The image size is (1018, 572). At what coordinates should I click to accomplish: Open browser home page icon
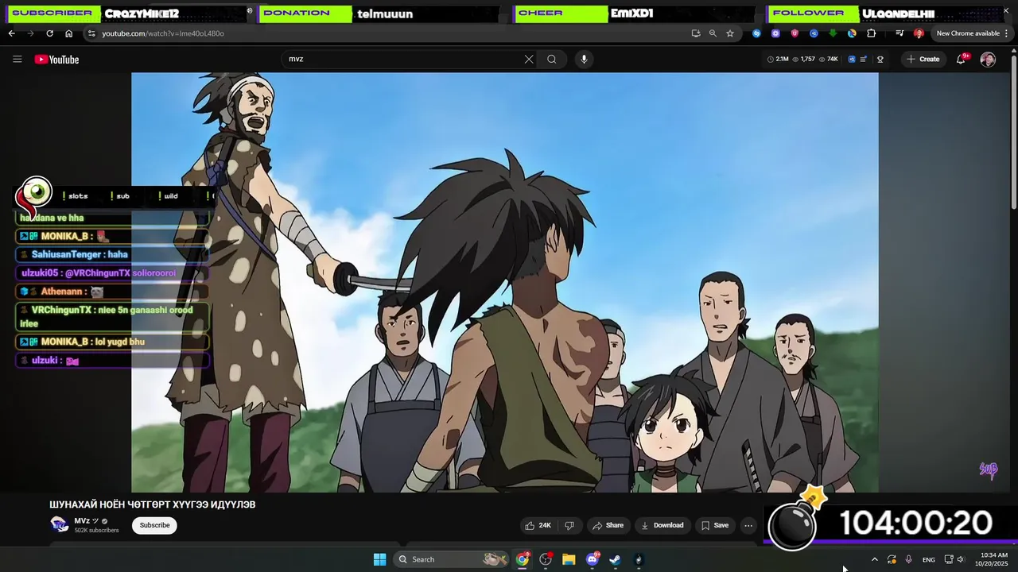(x=68, y=33)
